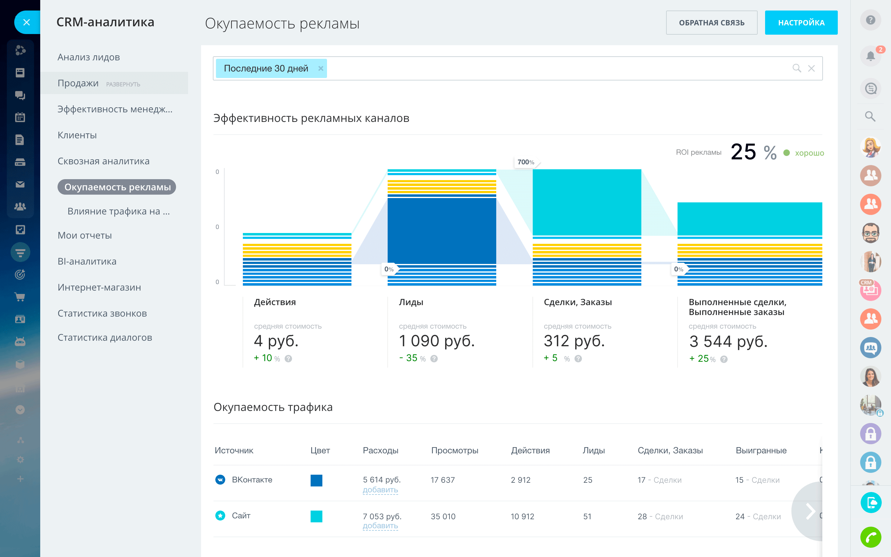Viewport: 891px width, 557px height.
Task: Select Влияние трафика на submenu item
Action: click(118, 211)
